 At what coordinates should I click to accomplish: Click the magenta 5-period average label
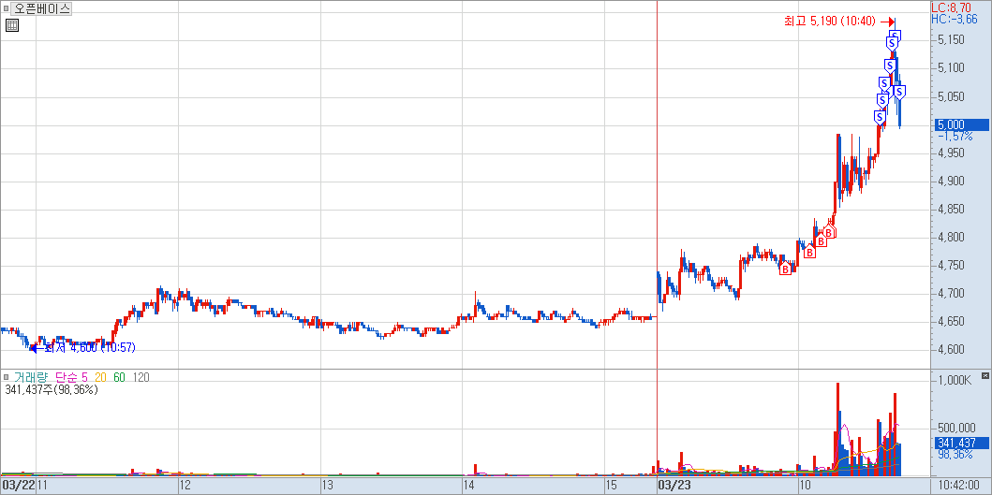pos(85,377)
